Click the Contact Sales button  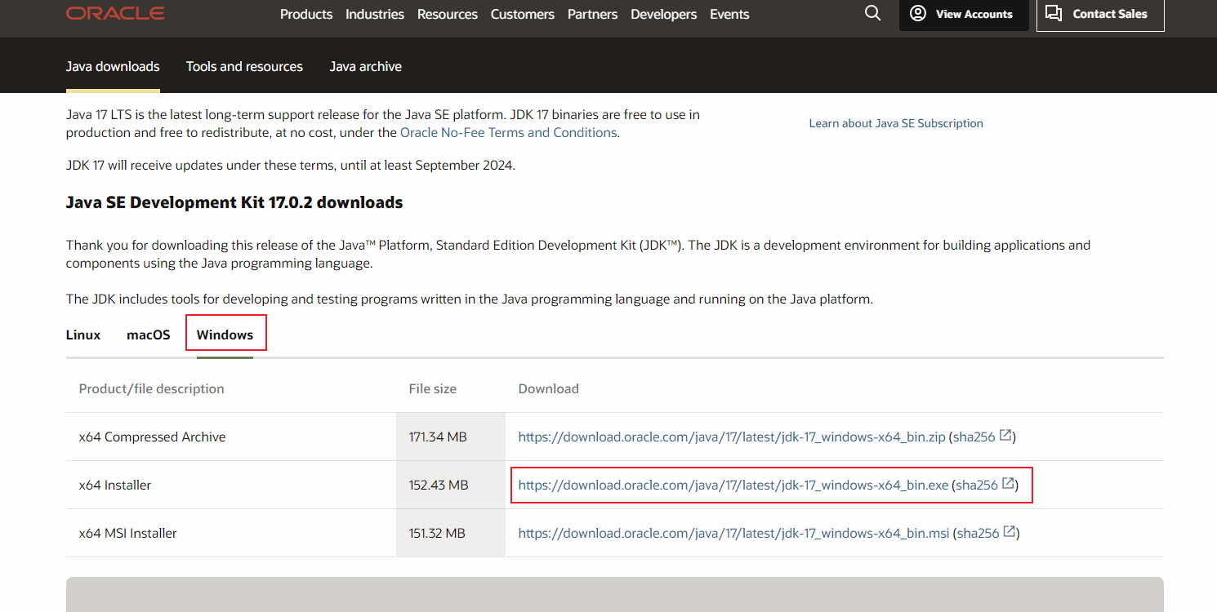(x=1100, y=14)
